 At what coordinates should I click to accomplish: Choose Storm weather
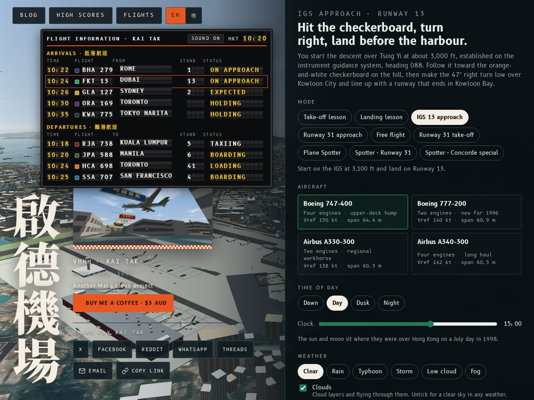pos(405,372)
